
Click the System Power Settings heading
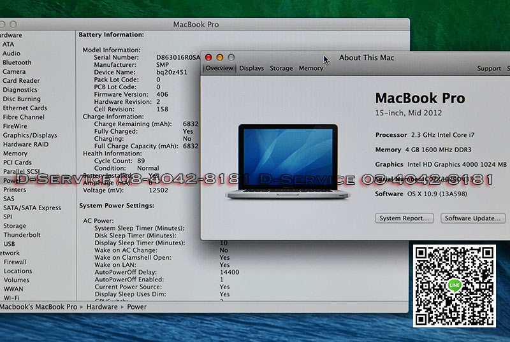click(x=117, y=206)
